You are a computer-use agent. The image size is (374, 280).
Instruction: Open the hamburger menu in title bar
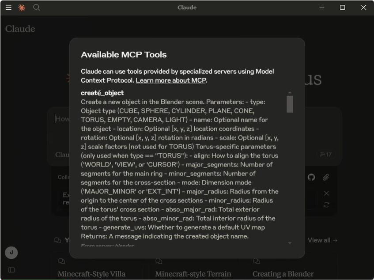coord(8,8)
